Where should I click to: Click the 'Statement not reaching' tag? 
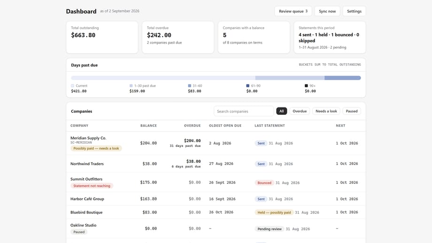click(92, 186)
